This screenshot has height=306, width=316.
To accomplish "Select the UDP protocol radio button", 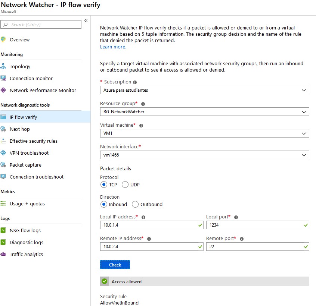I will tap(125, 184).
